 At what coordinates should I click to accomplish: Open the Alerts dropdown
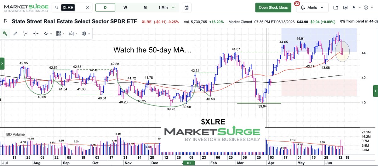point(312,8)
